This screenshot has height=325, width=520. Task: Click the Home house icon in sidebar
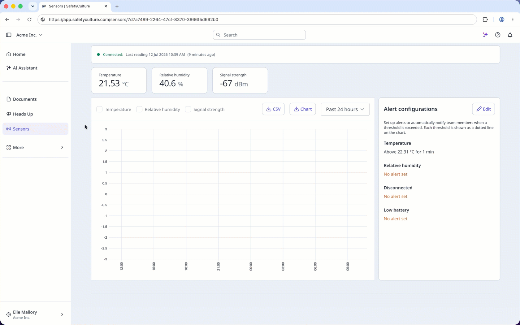click(x=9, y=54)
